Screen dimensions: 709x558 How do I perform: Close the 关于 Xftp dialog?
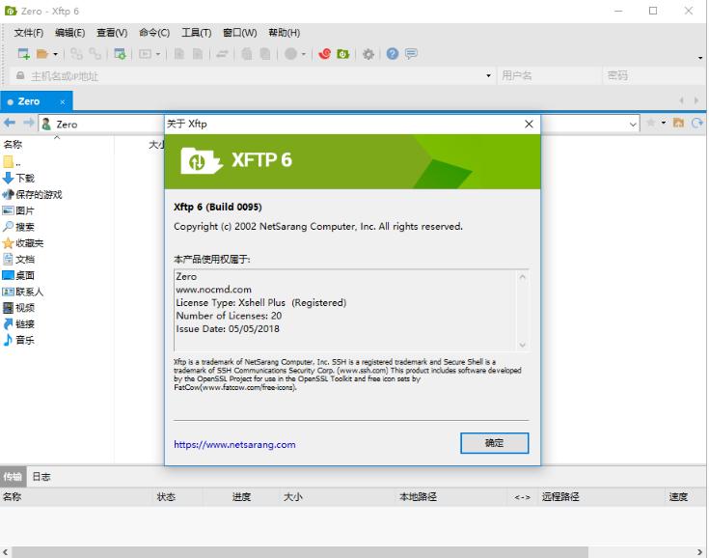(529, 124)
